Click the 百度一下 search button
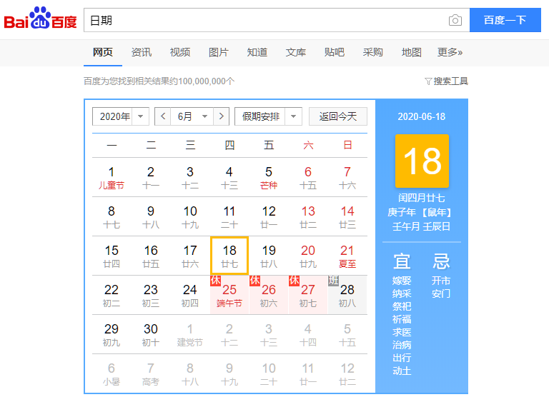Image resolution: width=549 pixels, height=402 pixels. coord(505,20)
